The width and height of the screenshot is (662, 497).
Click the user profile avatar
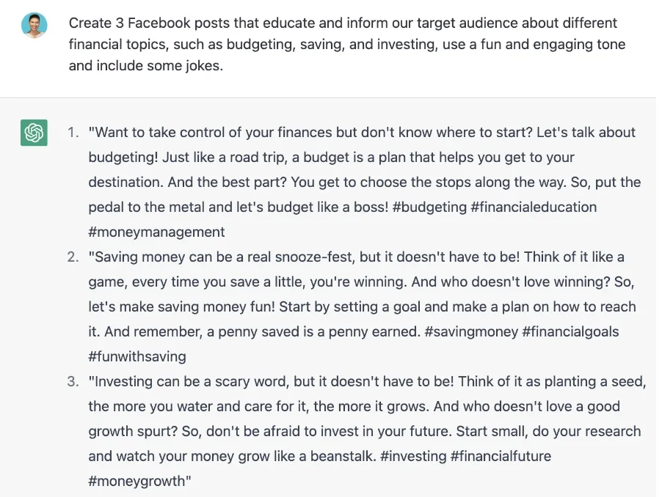click(x=34, y=26)
